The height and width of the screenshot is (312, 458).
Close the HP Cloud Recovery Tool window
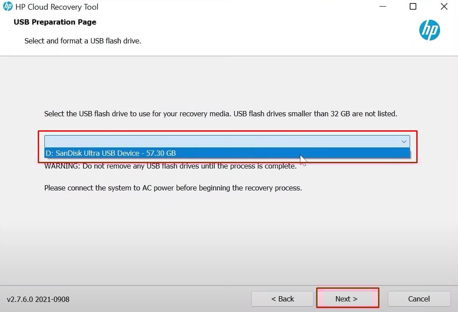click(x=444, y=7)
